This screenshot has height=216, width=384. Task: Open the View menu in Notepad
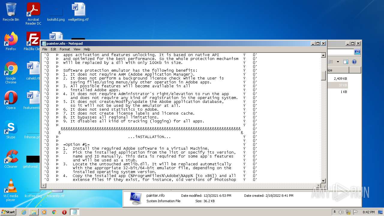pos(77,49)
